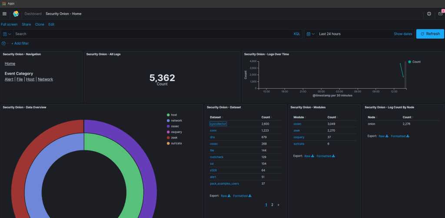This screenshot has height=218, width=445.
Task: Sort the Dataset table by Count column
Action: coord(266,117)
